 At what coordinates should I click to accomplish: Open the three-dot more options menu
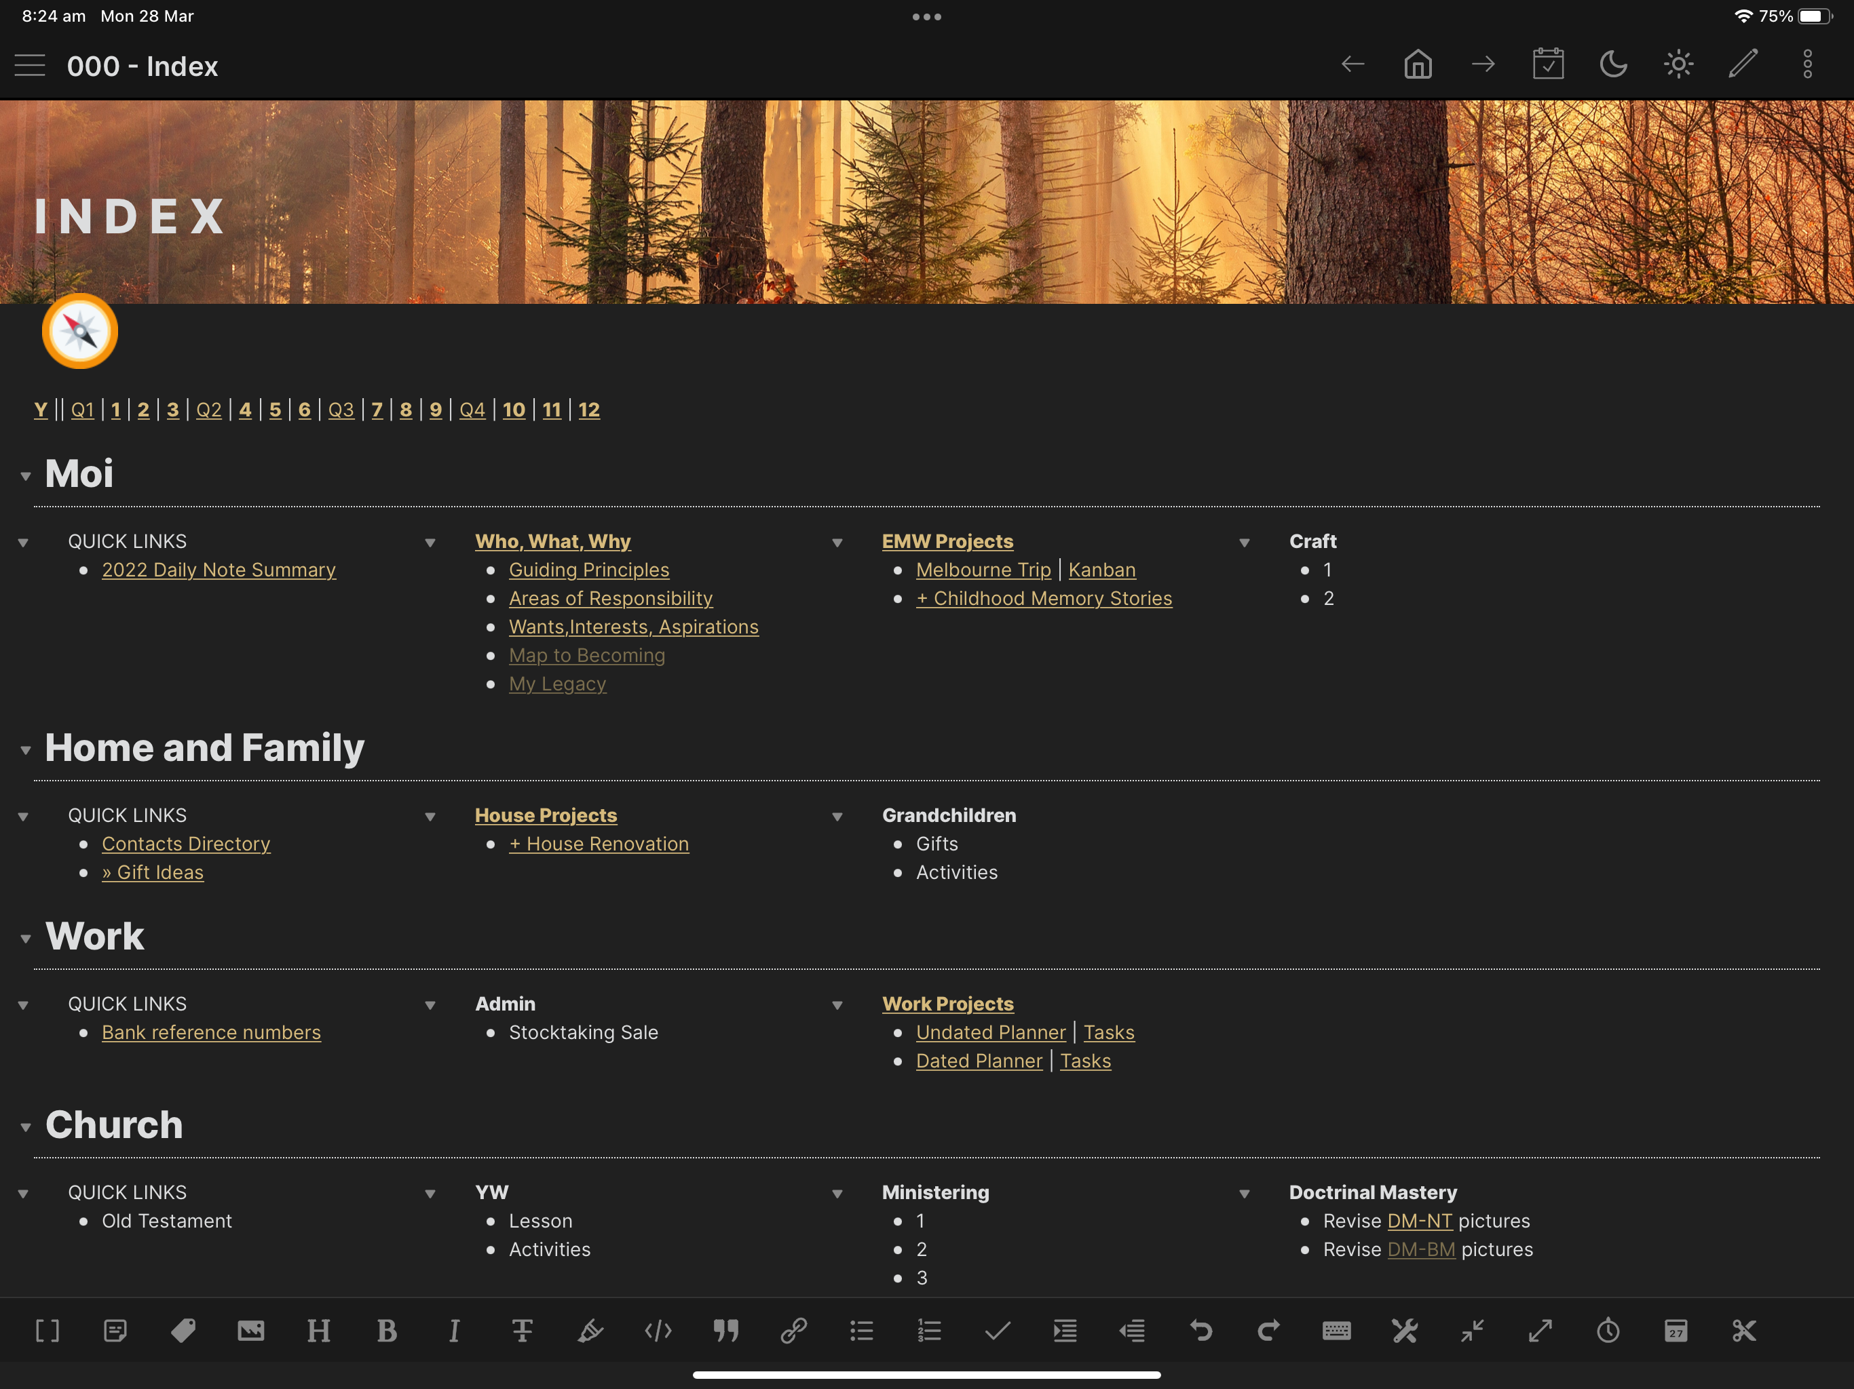point(1807,64)
